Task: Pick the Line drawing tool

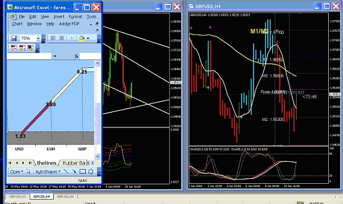Action: (66, 172)
